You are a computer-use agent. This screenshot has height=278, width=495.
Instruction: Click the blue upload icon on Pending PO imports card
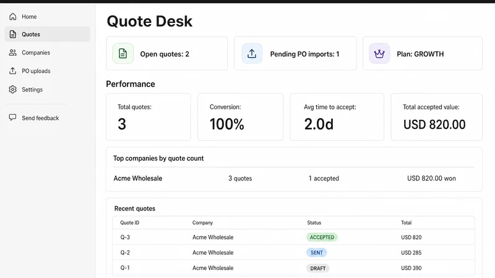[252, 54]
